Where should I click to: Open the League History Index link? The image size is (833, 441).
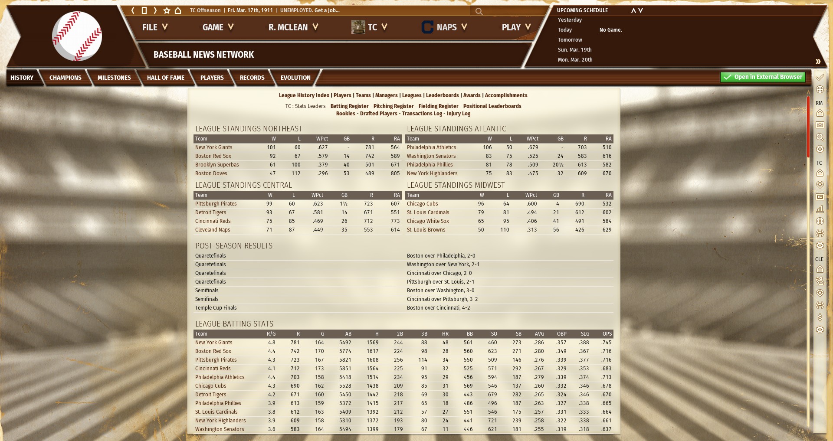coord(304,95)
